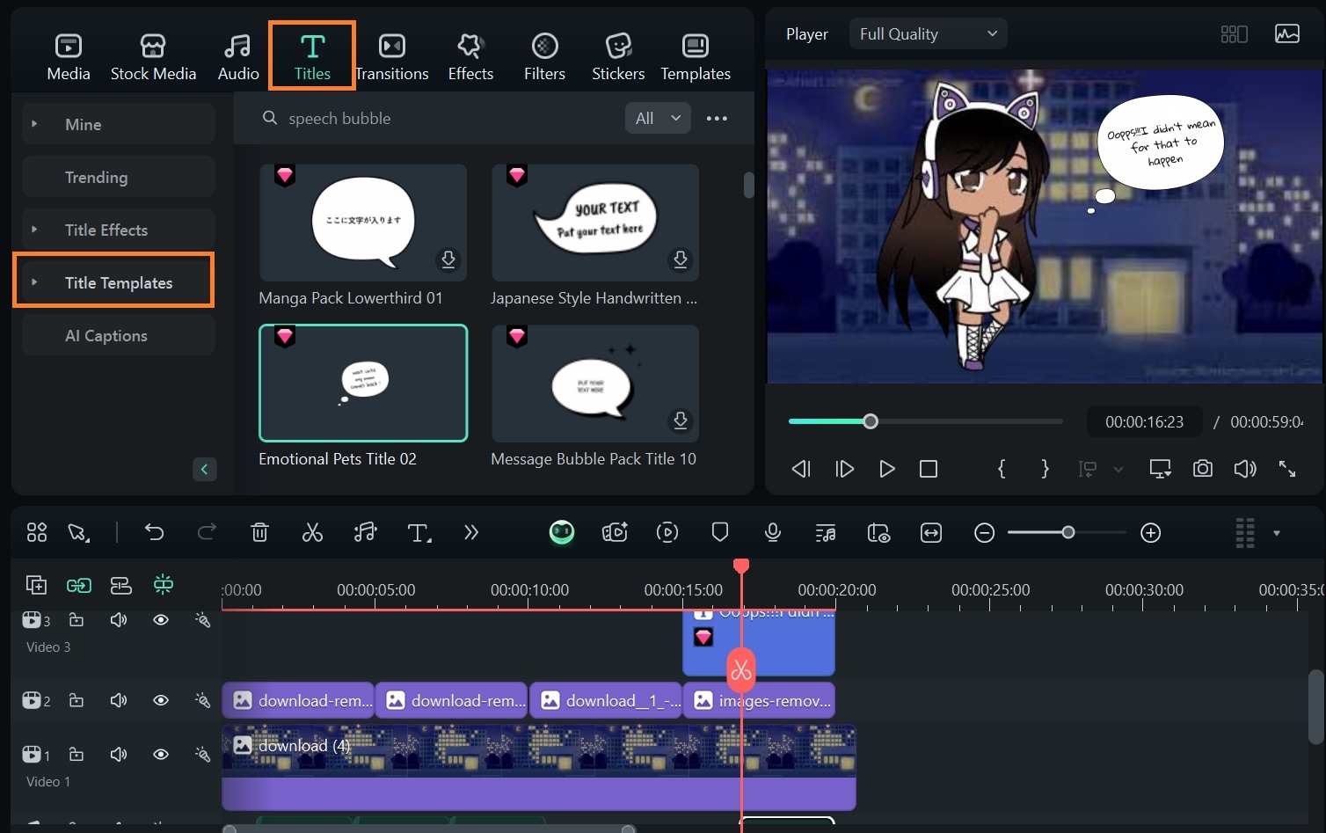Open the Filters tab
The width and height of the screenshot is (1326, 833).
[544, 57]
